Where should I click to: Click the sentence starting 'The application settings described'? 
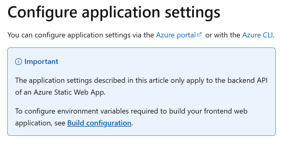(x=141, y=86)
